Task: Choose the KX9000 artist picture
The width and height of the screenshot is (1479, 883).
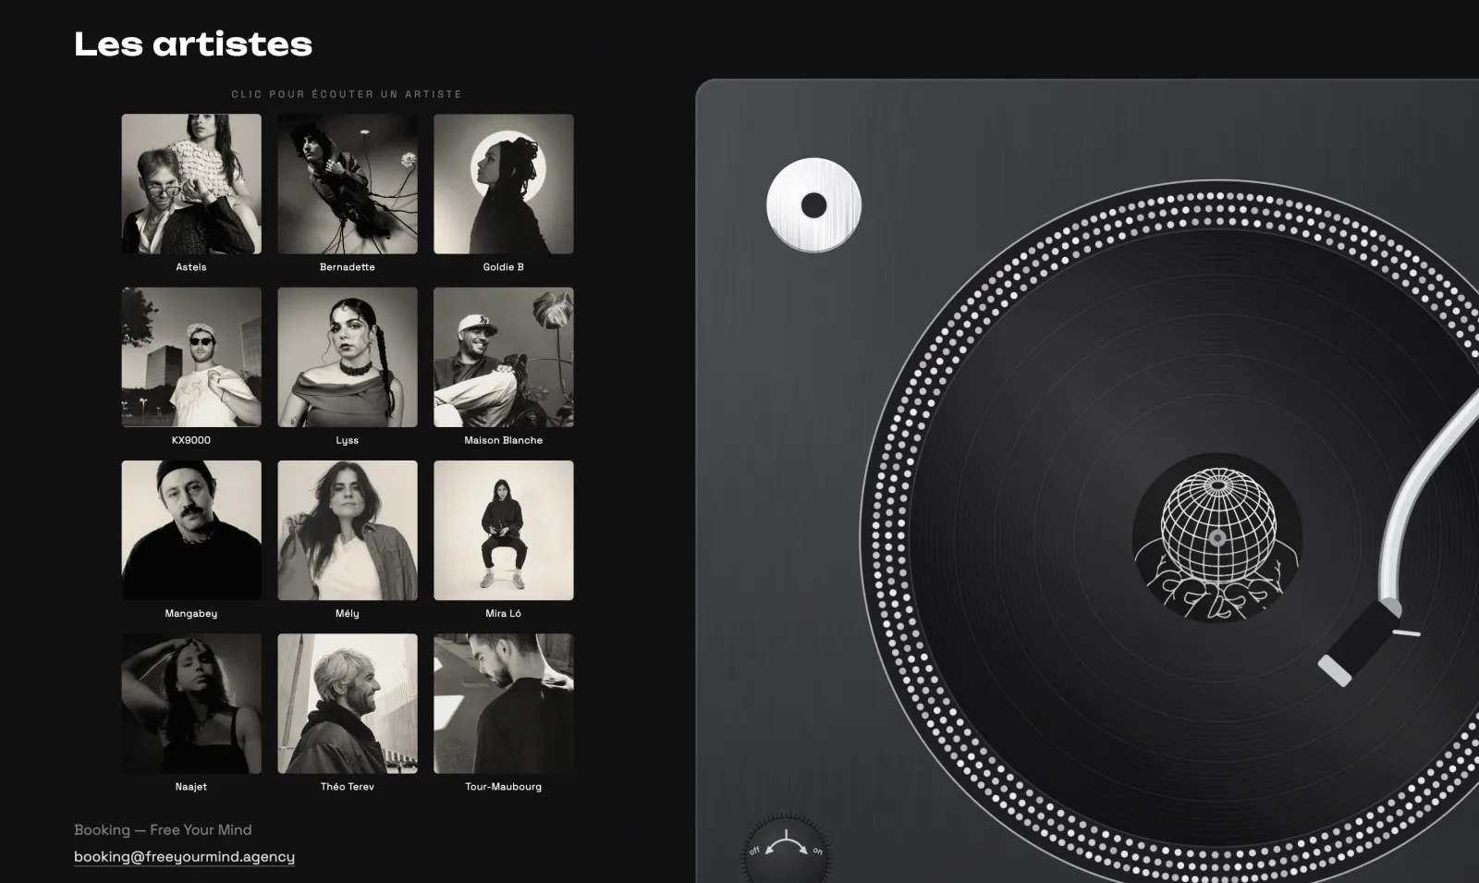Action: tap(191, 357)
